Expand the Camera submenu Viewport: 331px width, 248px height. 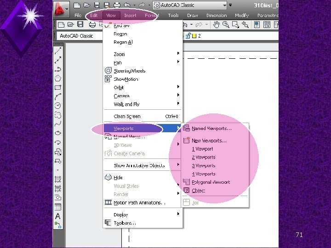[x=143, y=96]
